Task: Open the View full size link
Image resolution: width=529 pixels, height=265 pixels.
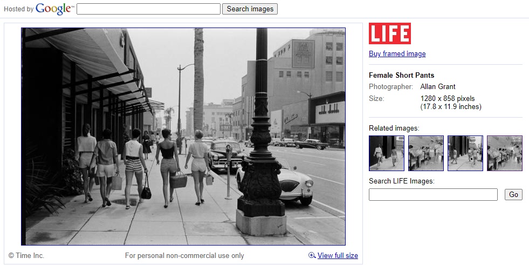Action: (x=338, y=256)
